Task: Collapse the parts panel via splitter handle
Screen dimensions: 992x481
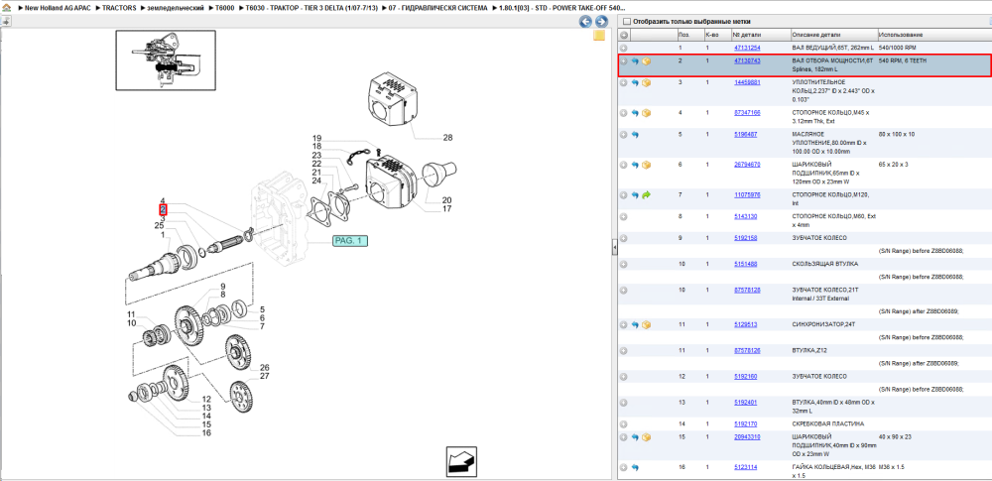Action: point(614,248)
